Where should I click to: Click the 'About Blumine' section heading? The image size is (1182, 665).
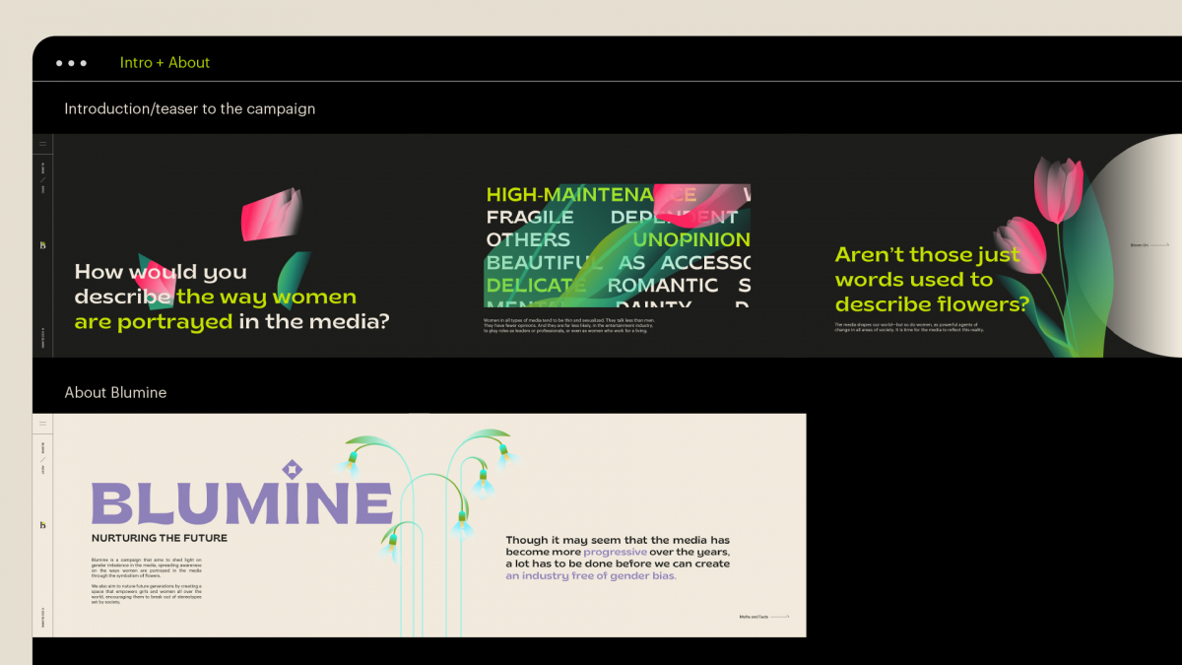(x=115, y=392)
